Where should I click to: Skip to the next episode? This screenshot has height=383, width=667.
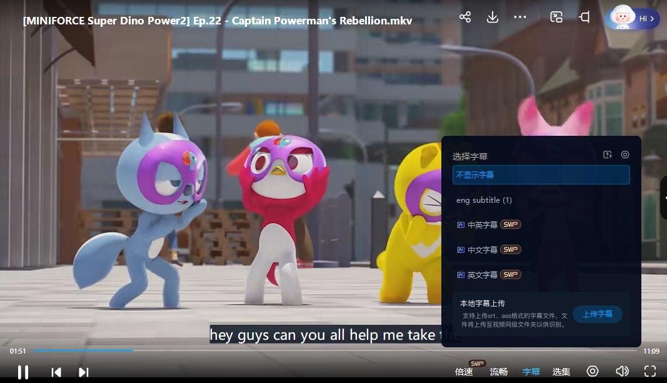83,372
